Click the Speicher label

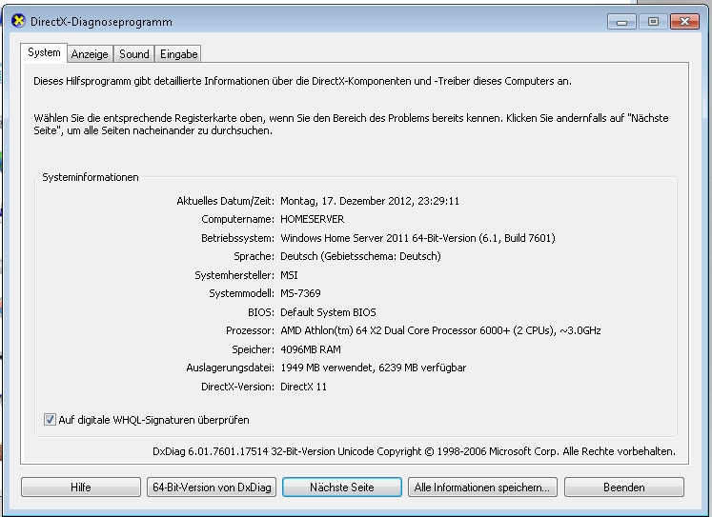coord(254,349)
